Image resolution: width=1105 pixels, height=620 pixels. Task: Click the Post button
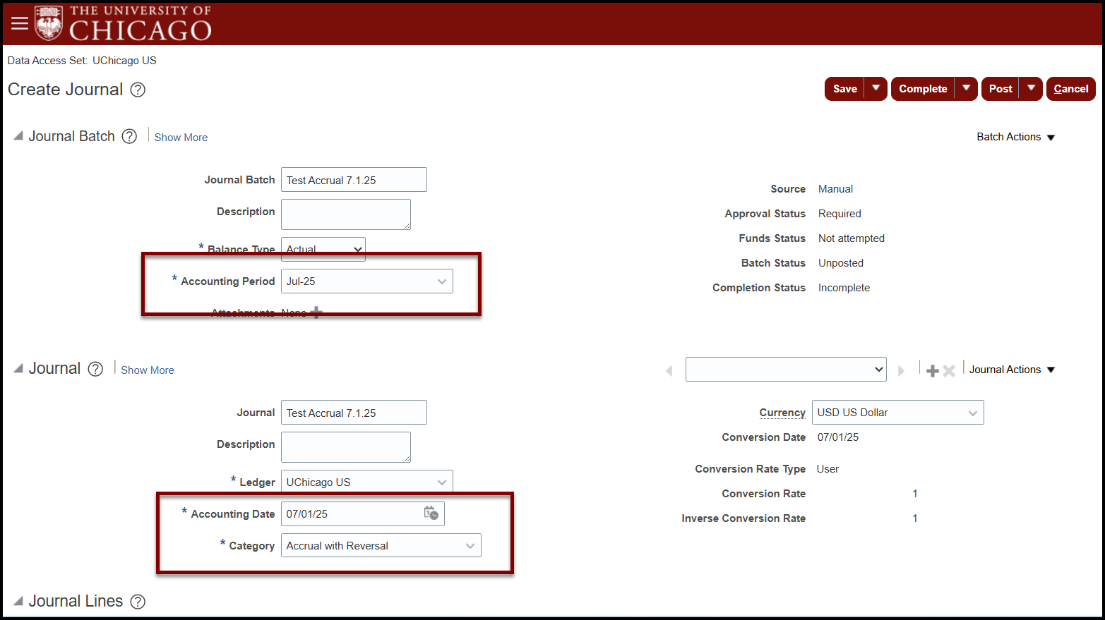(1001, 89)
